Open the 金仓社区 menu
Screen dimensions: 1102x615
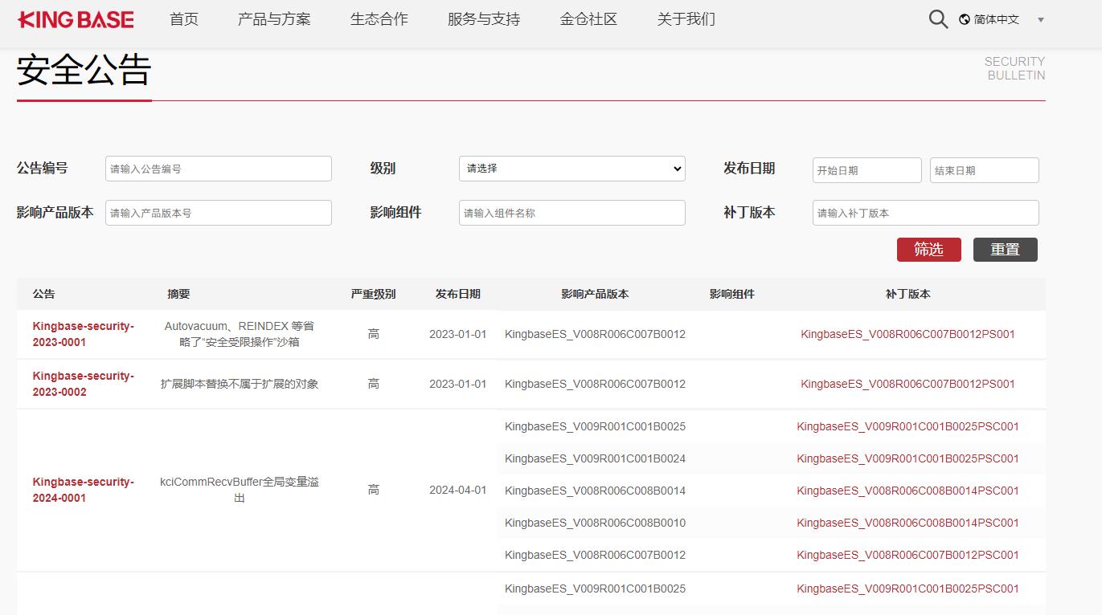[x=589, y=19]
